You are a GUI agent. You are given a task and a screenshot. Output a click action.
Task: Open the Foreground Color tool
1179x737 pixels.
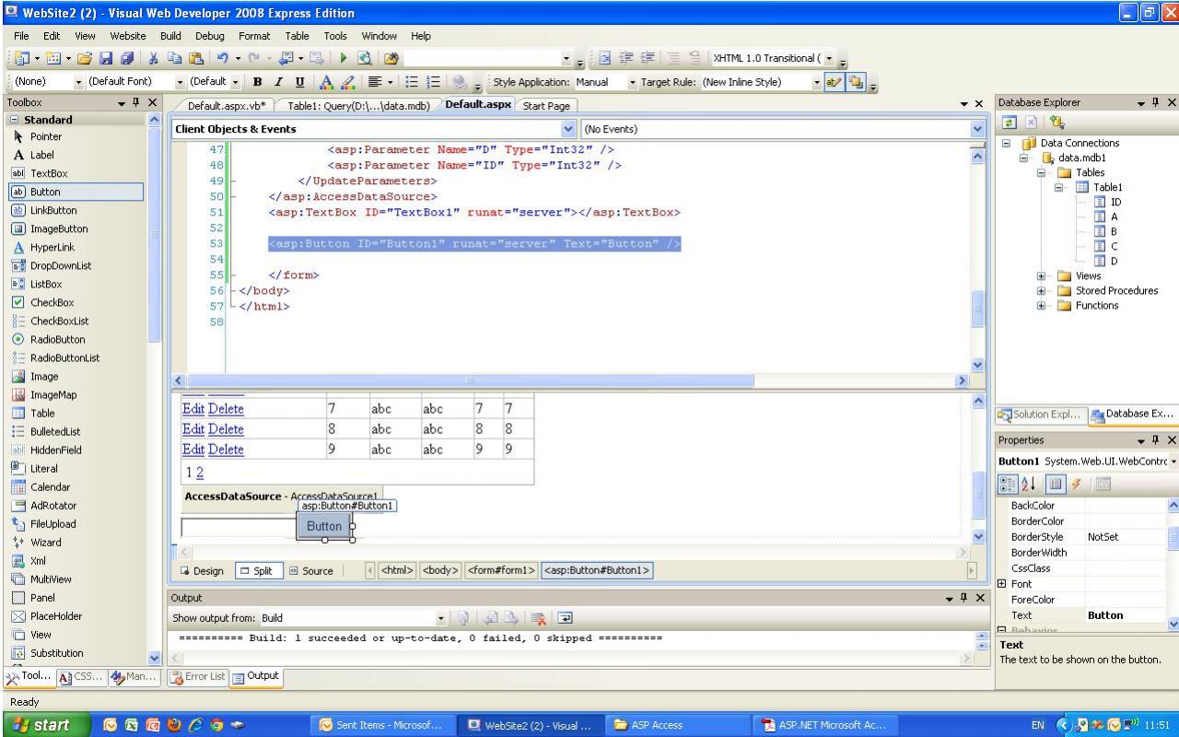(x=325, y=82)
